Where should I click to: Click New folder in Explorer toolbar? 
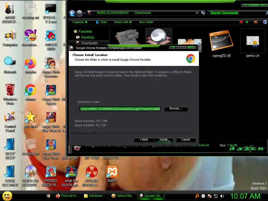tap(146, 22)
